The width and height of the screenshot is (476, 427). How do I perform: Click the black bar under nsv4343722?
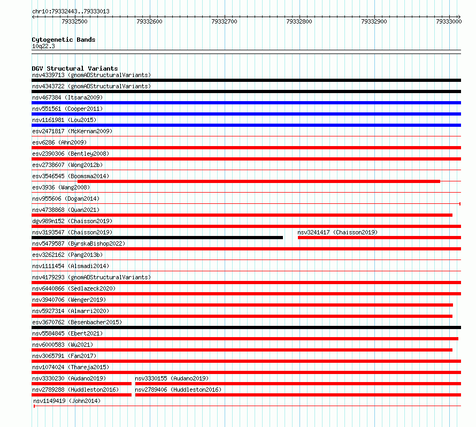click(x=246, y=91)
